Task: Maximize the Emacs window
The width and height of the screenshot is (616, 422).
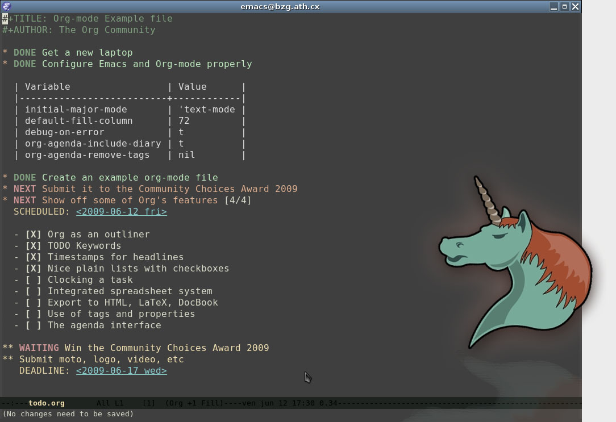Action: (x=564, y=7)
